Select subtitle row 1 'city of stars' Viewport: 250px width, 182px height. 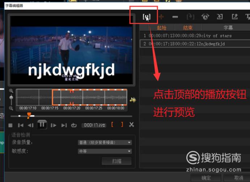[195, 36]
